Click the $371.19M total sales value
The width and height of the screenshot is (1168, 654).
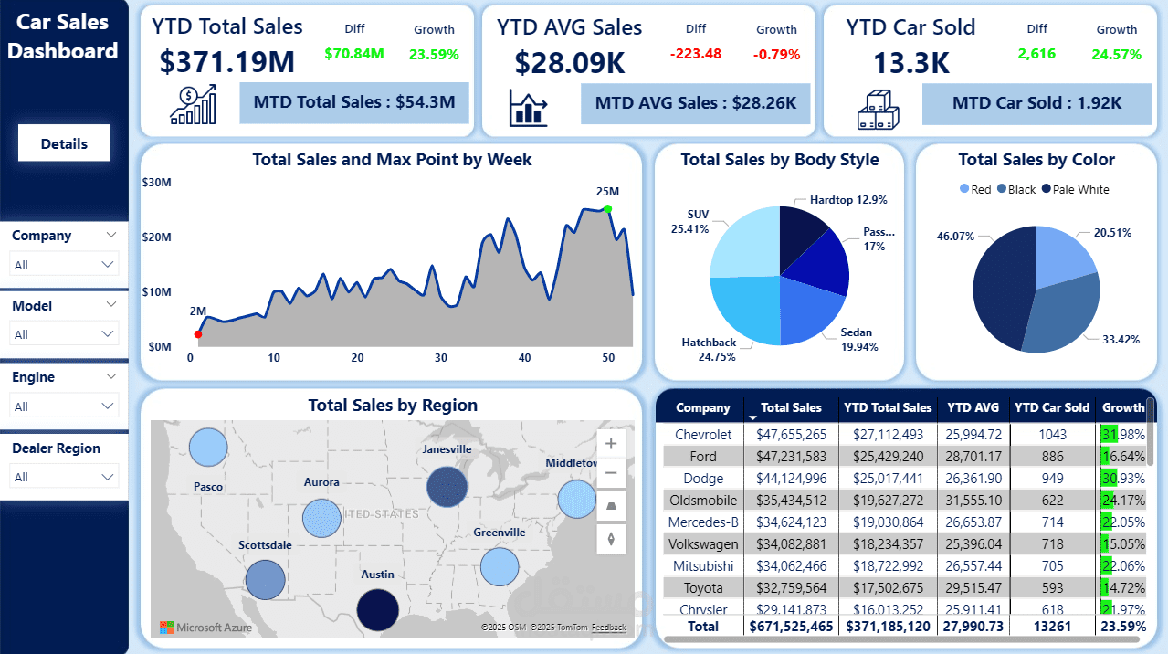tap(227, 62)
